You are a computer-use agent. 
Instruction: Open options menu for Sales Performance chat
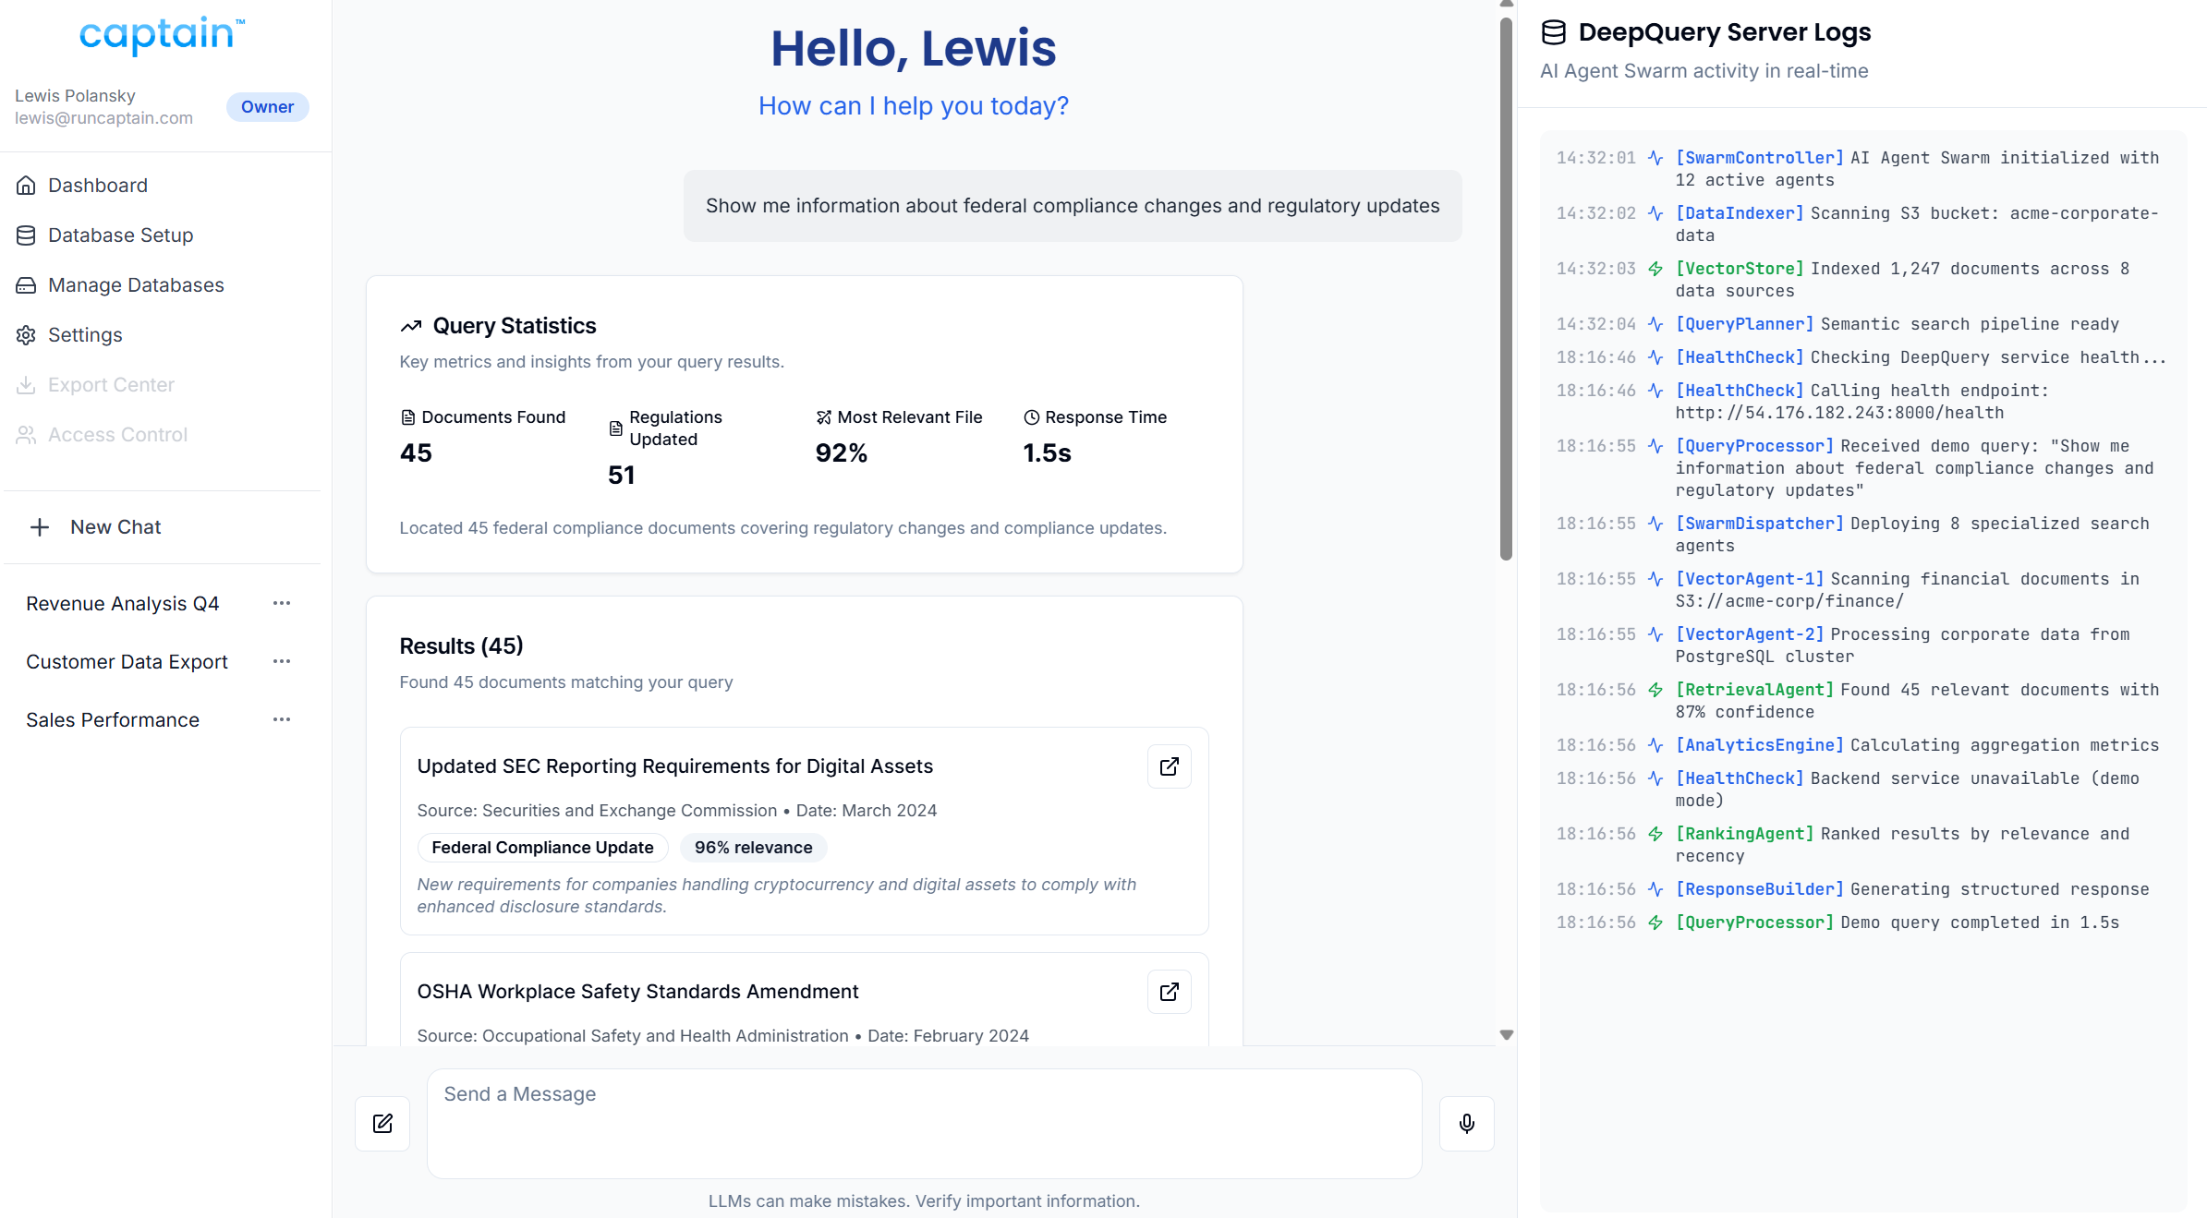pos(282,719)
